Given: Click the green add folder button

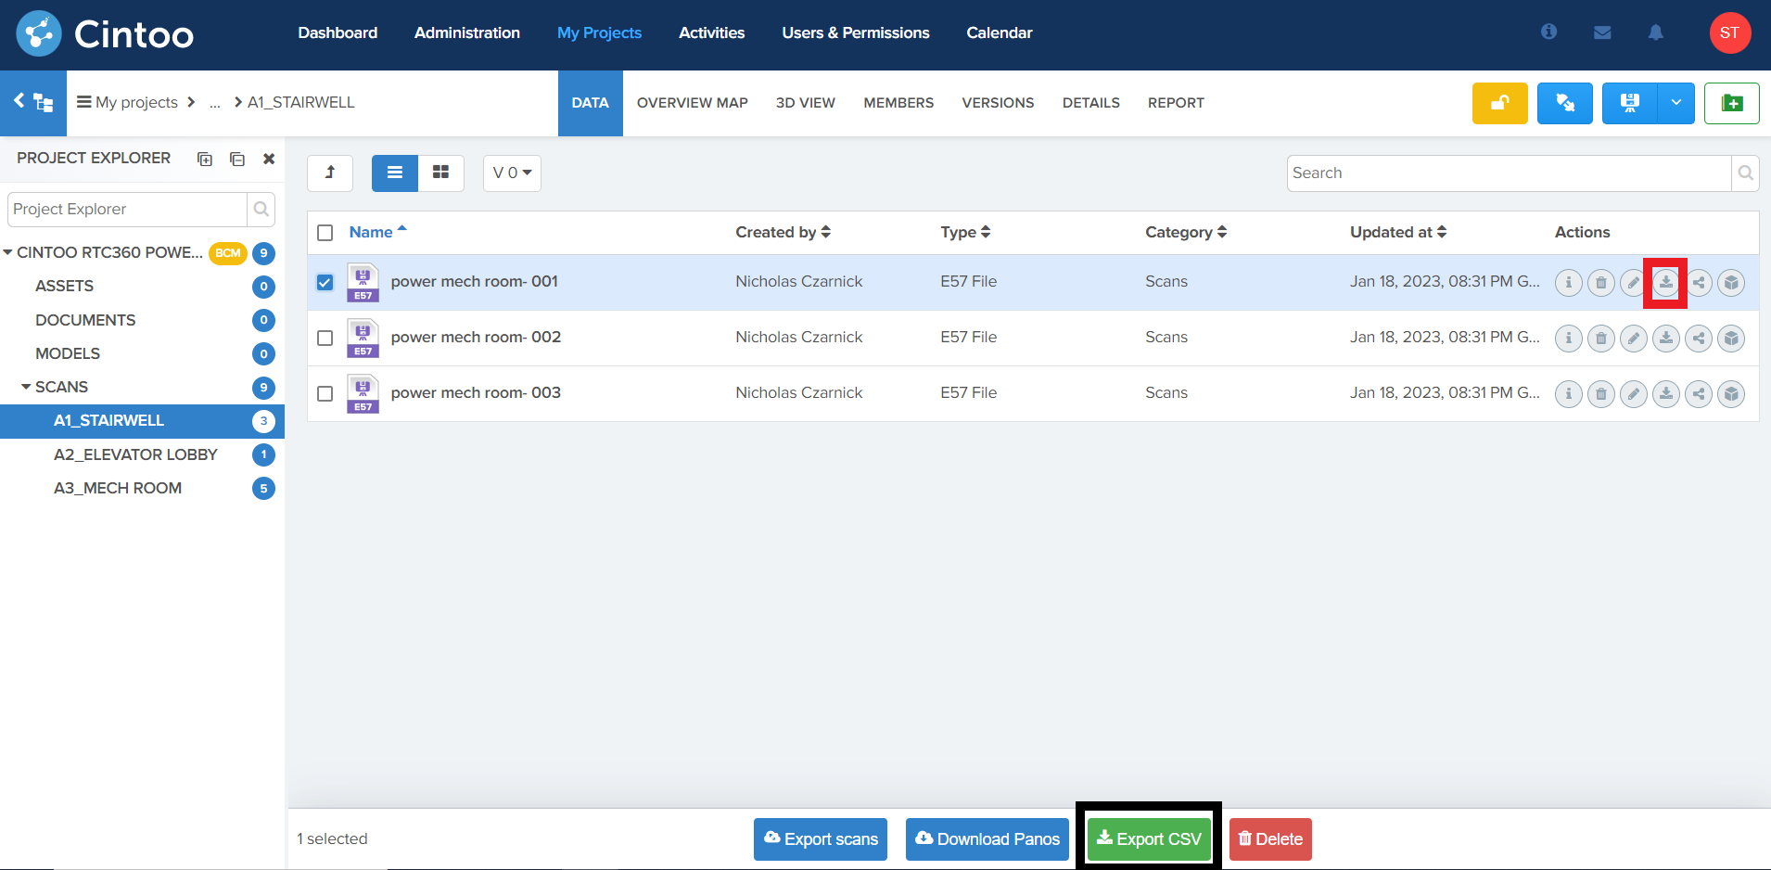Looking at the screenshot, I should (1731, 103).
